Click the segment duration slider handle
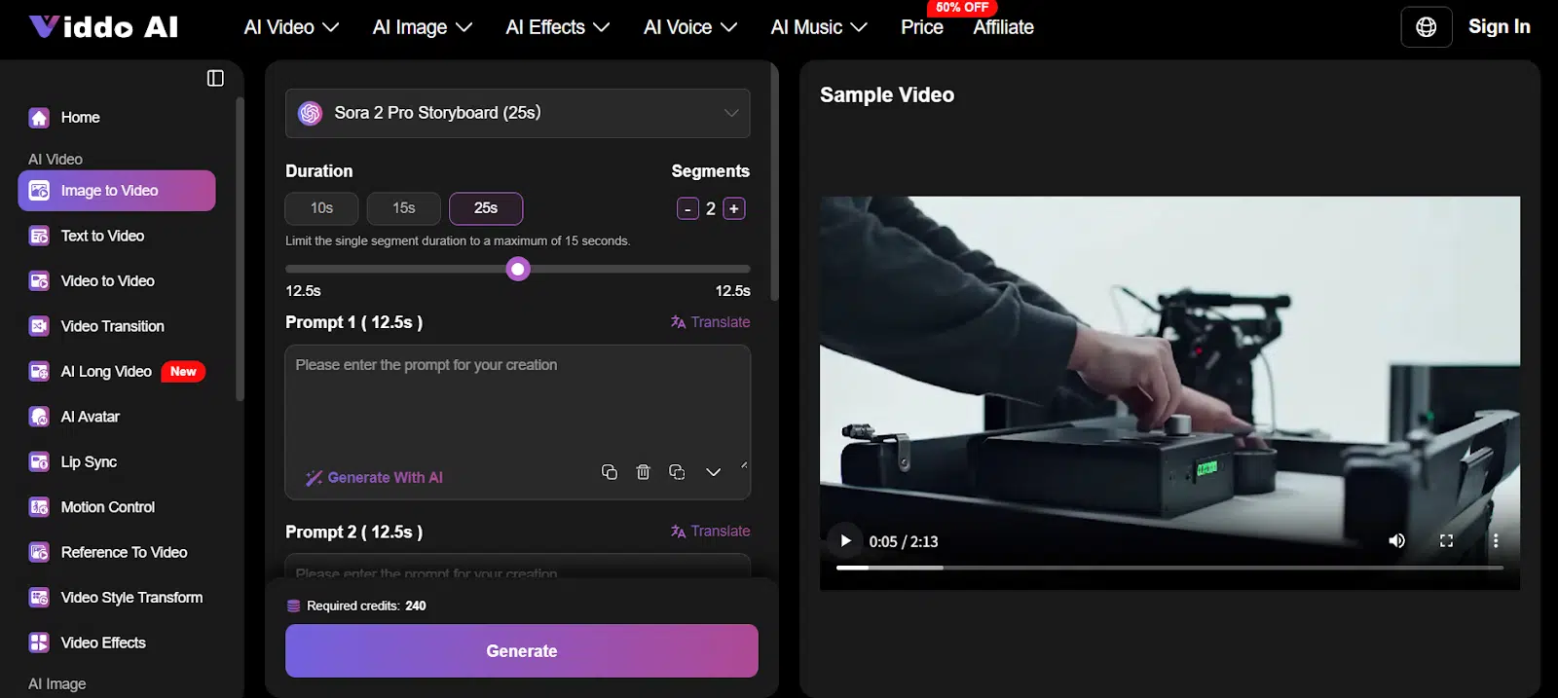Image resolution: width=1558 pixels, height=698 pixels. 518,269
